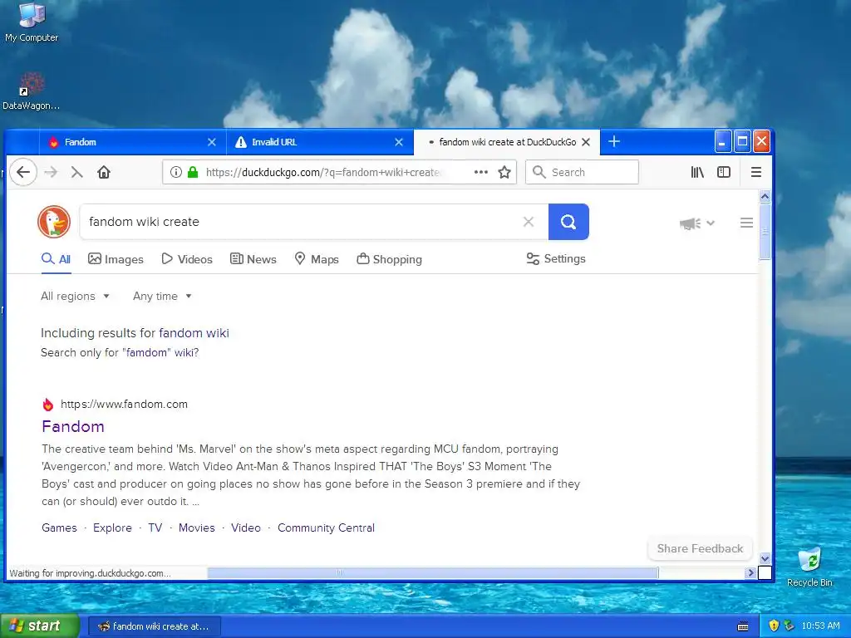Select the All results tab
This screenshot has width=851, height=638.
56,259
